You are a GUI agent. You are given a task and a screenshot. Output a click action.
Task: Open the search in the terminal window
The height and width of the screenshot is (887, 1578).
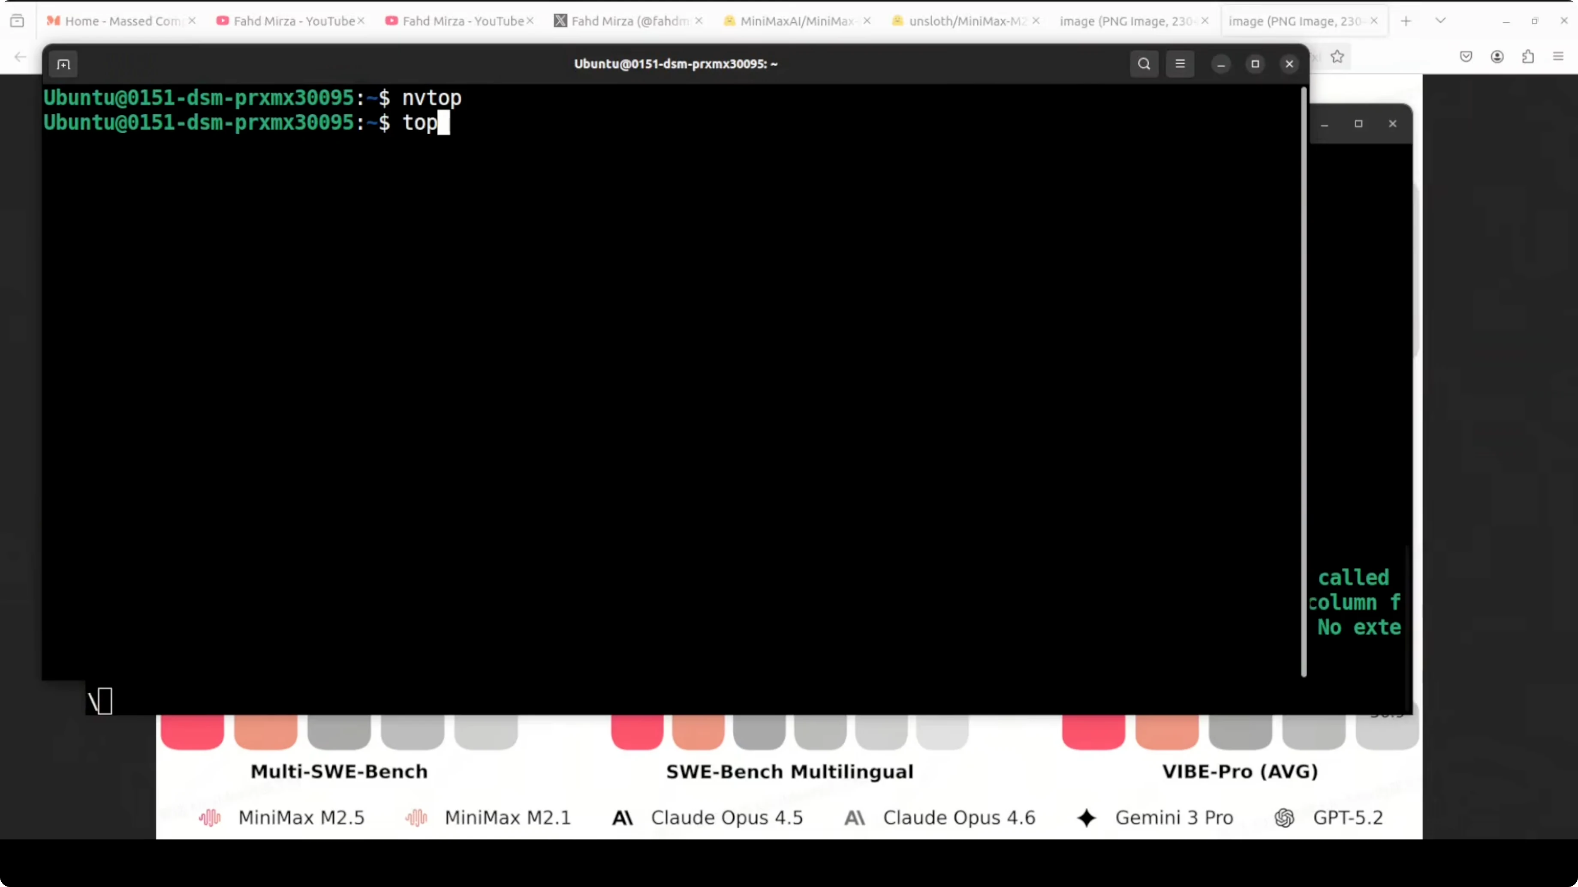point(1144,64)
